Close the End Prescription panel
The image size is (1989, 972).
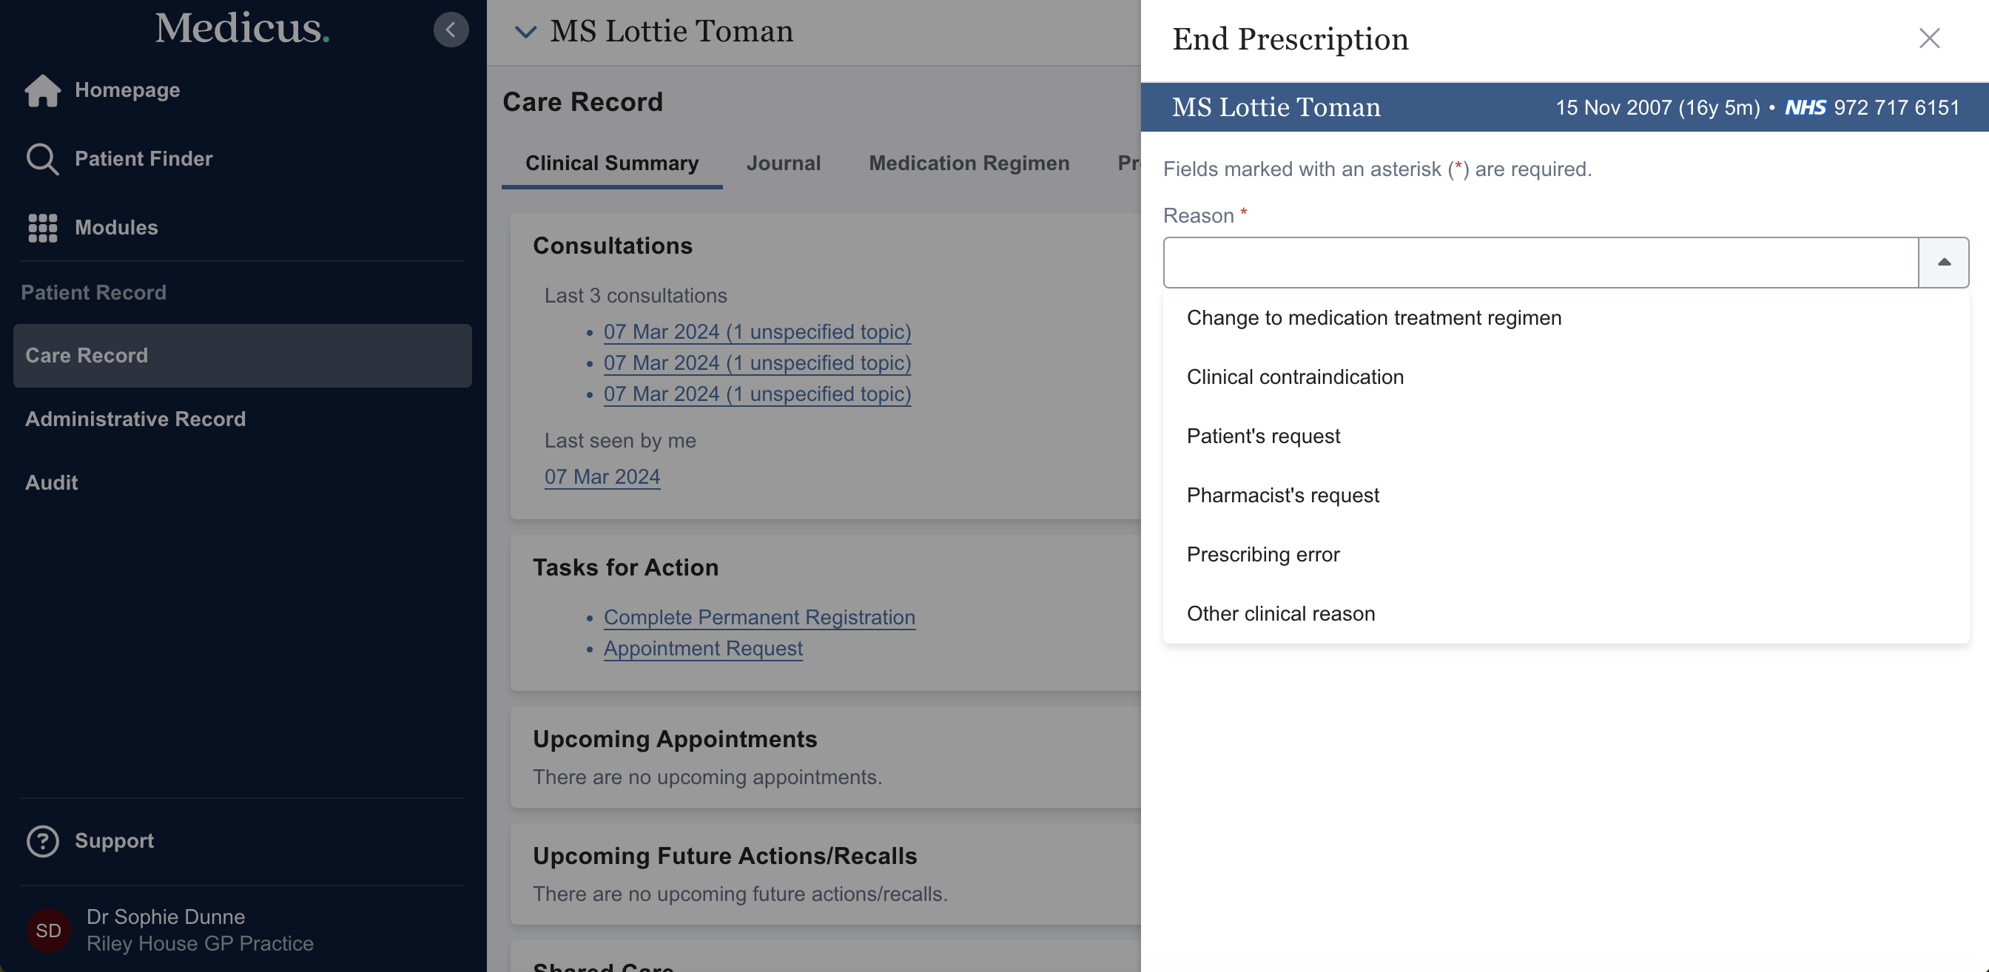click(1929, 38)
